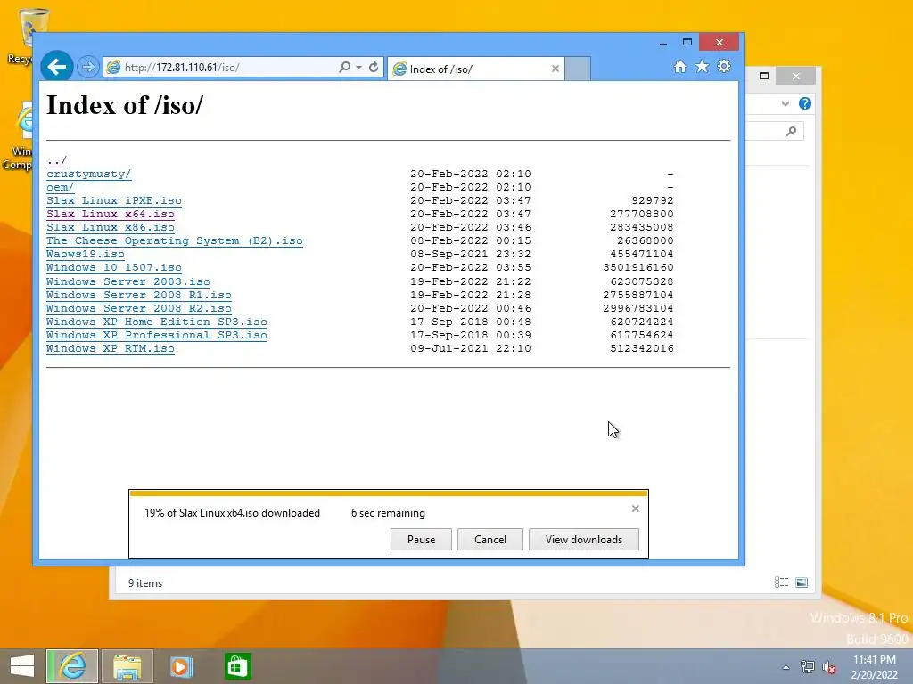The width and height of the screenshot is (913, 684).
Task: Click the Windows Server 2003.iso link
Action: click(x=128, y=281)
